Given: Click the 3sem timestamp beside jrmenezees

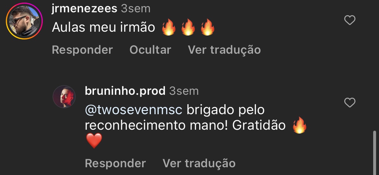Looking at the screenshot, I should pos(136,9).
